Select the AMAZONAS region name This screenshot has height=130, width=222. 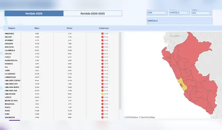tap(9, 34)
